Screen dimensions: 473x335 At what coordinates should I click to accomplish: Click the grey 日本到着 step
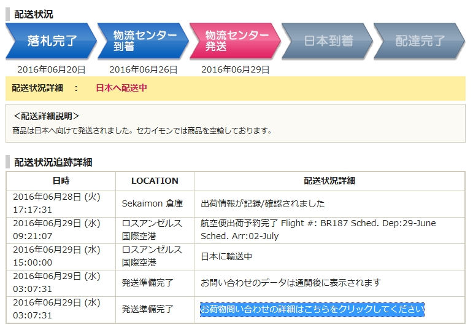tap(328, 41)
